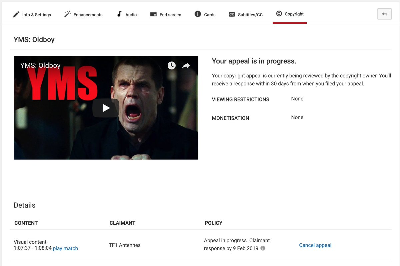Click the play match link
Viewport: 400px width, 266px height.
tap(65, 248)
